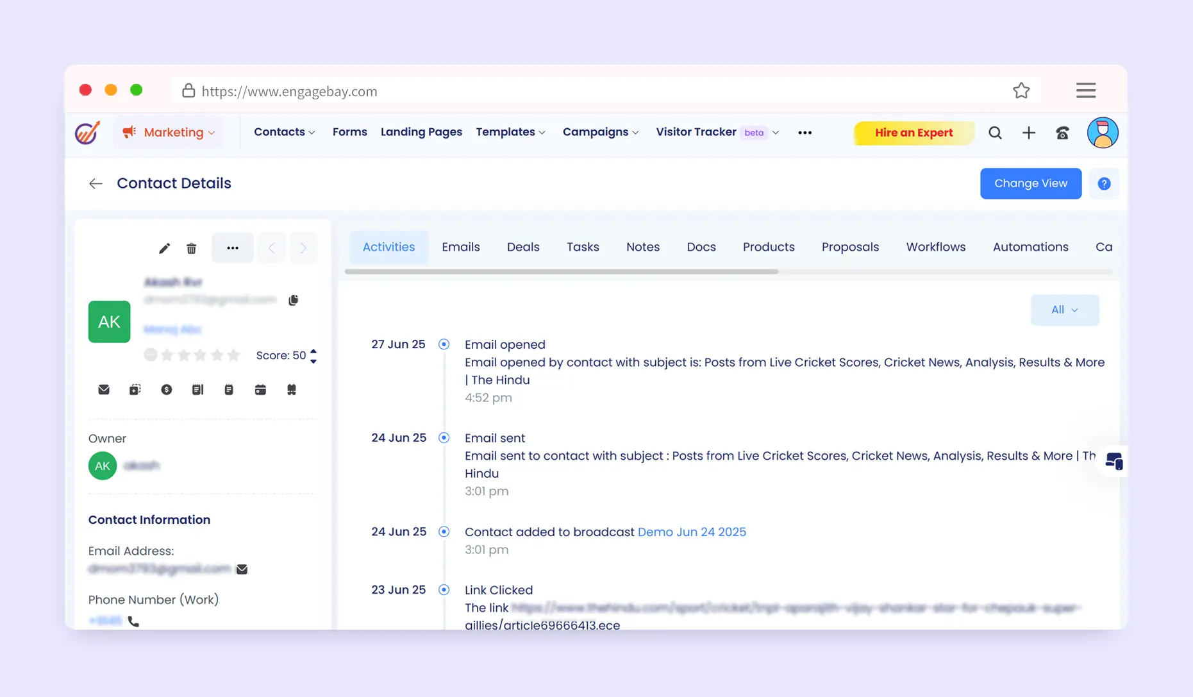Expand the Campaigns menu
Screen dimensions: 1193x697
tap(600, 132)
